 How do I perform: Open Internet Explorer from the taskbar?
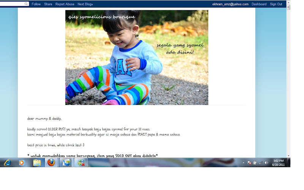tap(8, 163)
